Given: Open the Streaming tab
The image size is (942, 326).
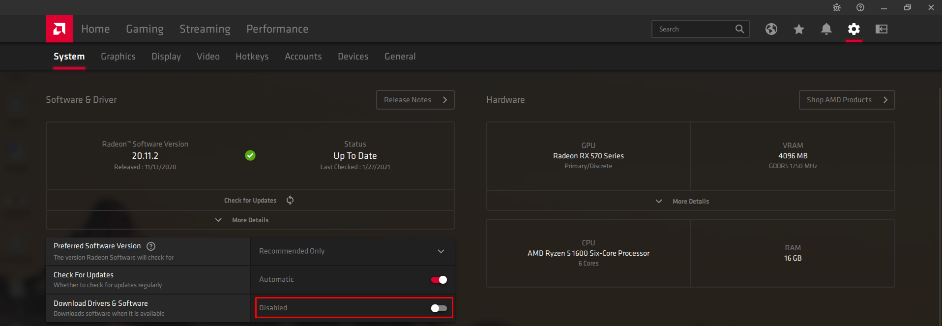Looking at the screenshot, I should pyautogui.click(x=205, y=29).
